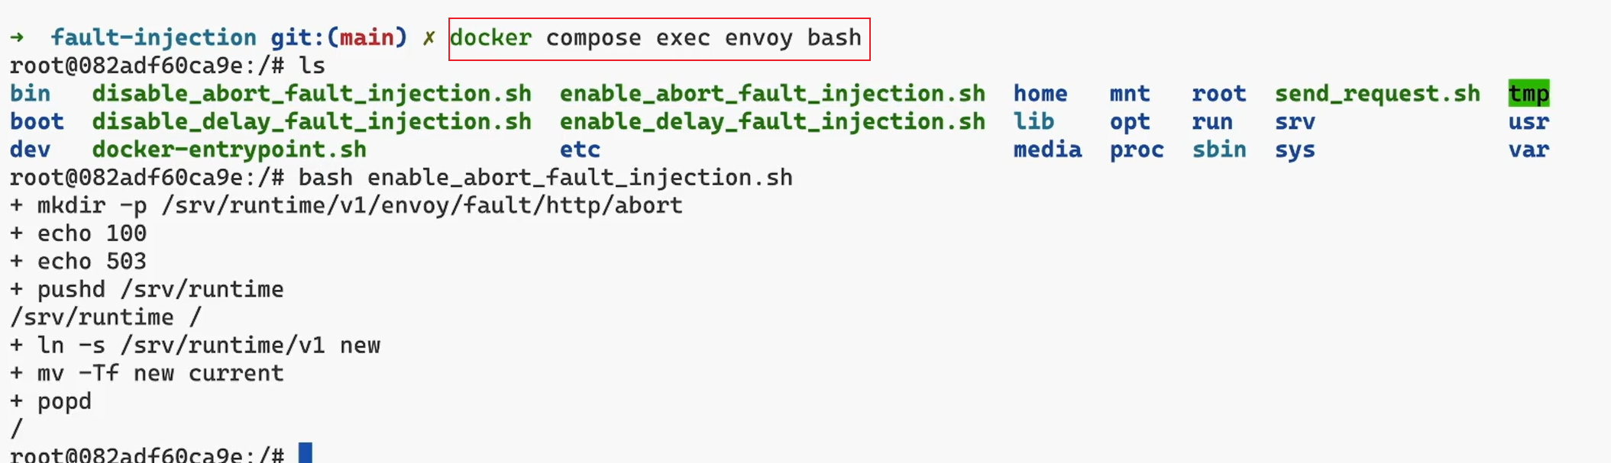This screenshot has height=463, width=1611.
Task: Click send_request.sh script name
Action: coord(1377,93)
